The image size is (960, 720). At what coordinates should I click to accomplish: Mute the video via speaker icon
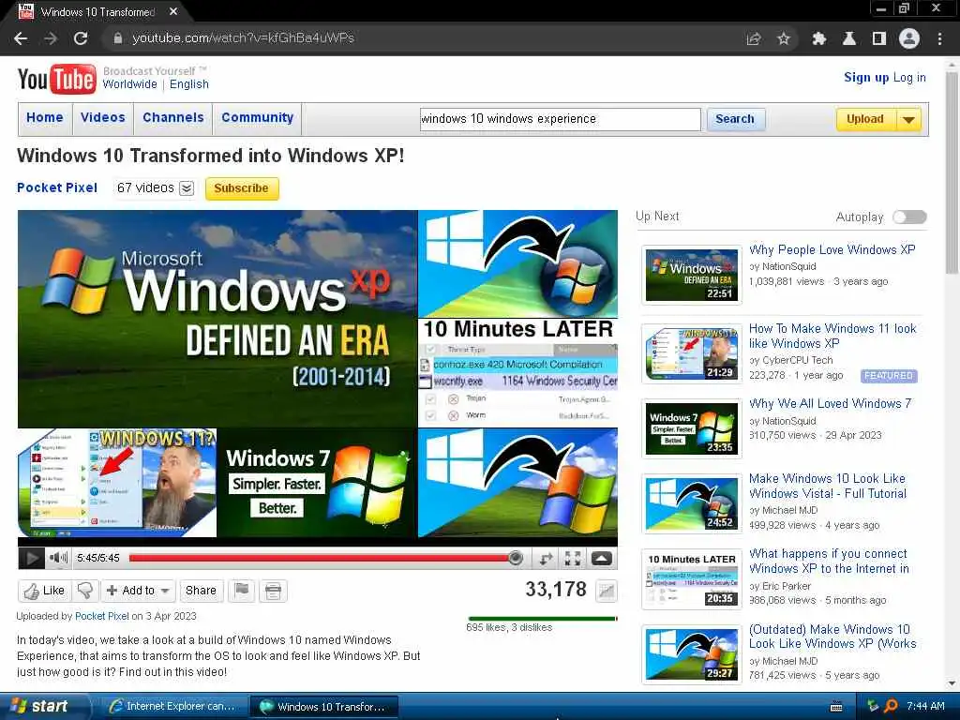click(58, 558)
